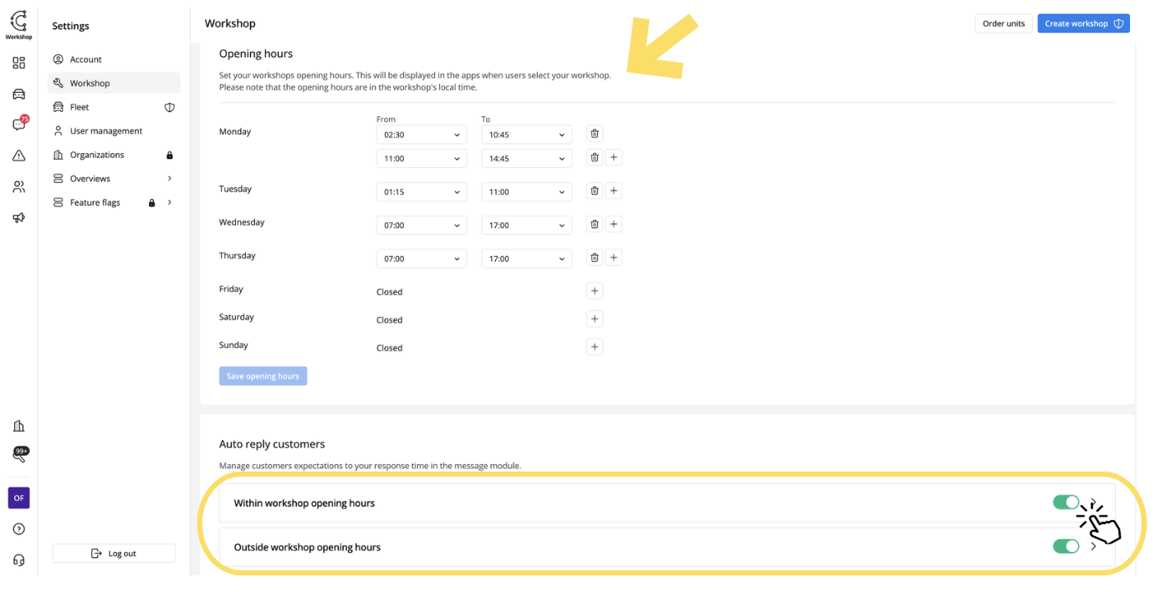Click the Order units button
This screenshot has width=1156, height=592.
(1003, 23)
